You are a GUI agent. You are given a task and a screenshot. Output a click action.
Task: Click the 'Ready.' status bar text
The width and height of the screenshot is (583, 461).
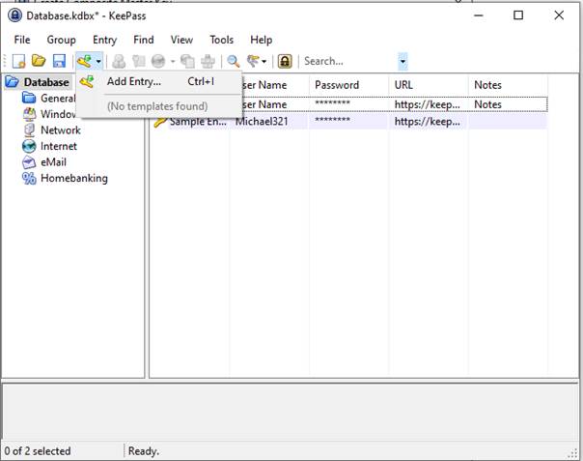pyautogui.click(x=144, y=451)
